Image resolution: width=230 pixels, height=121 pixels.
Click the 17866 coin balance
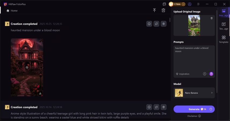177,4
